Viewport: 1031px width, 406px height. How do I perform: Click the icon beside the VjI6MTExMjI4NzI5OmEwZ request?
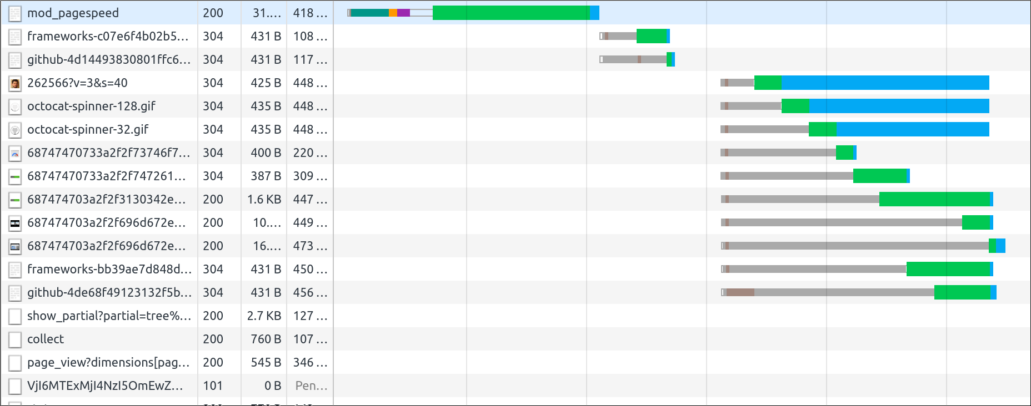[x=15, y=386]
